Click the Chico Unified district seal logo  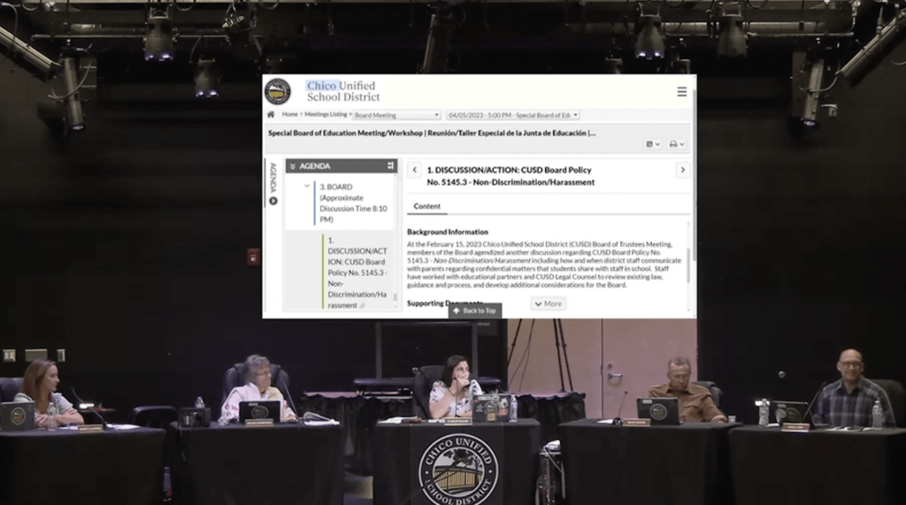coord(278,91)
